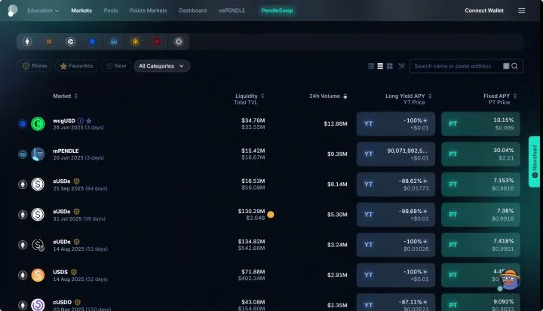The height and width of the screenshot is (311, 543).
Task: Switch to grid view layout icon
Action: pyautogui.click(x=390, y=66)
